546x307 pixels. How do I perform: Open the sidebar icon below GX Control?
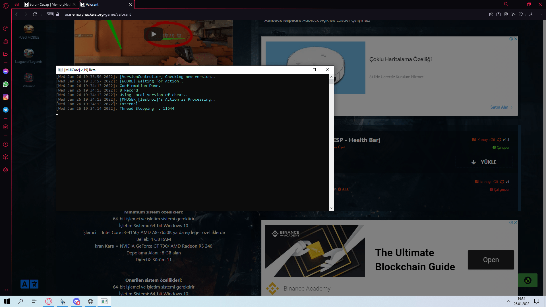tap(6, 41)
